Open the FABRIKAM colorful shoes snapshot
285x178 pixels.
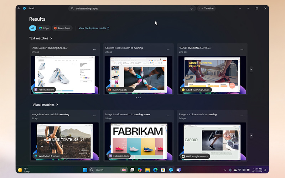139,141
